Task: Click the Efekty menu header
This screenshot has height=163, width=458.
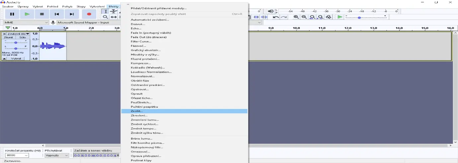Action: click(114, 7)
